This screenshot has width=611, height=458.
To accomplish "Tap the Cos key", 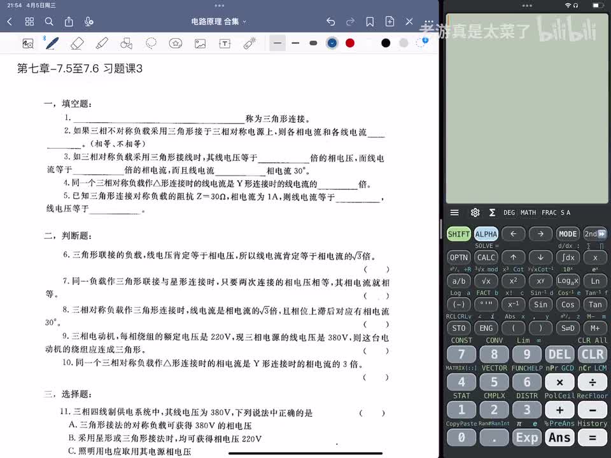I will tap(568, 304).
